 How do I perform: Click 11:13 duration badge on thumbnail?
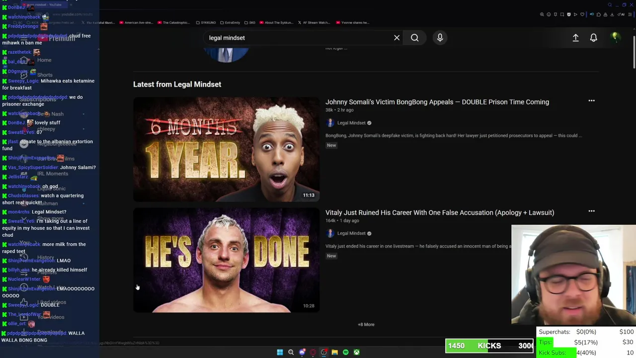[x=309, y=195]
